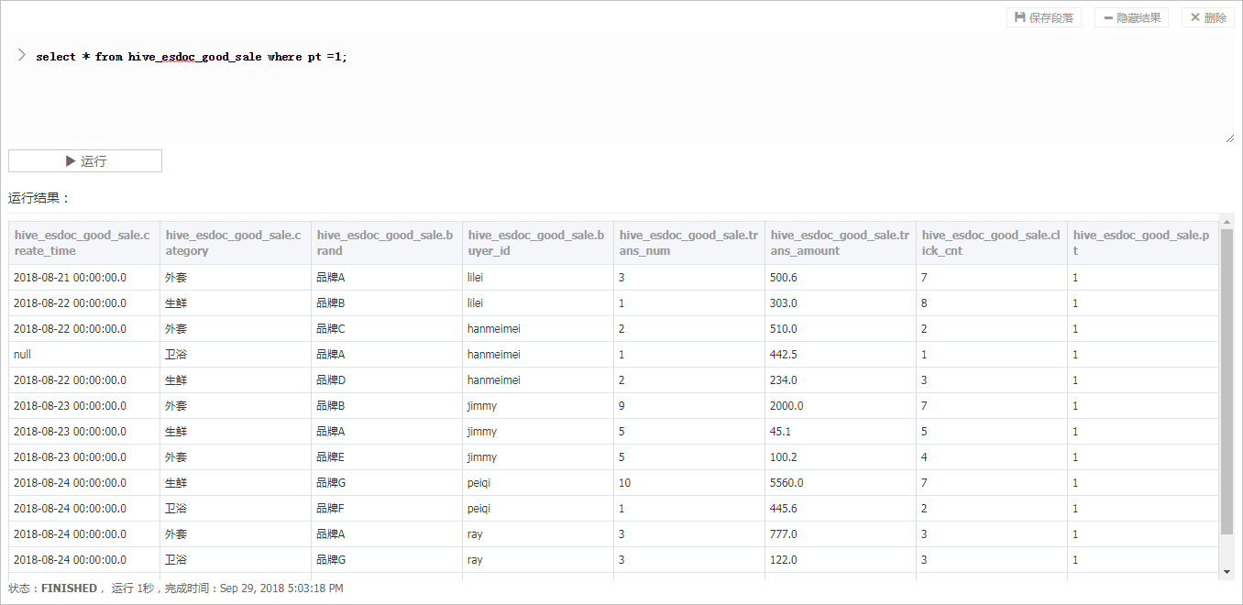Screen dimensions: 1243x605
Task: Click the null create_time cell
Action: coord(23,354)
